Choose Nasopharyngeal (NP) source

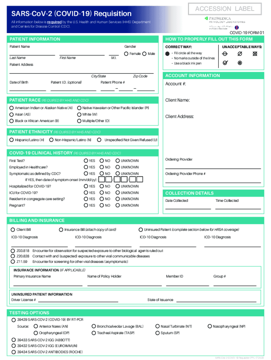point(210,327)
